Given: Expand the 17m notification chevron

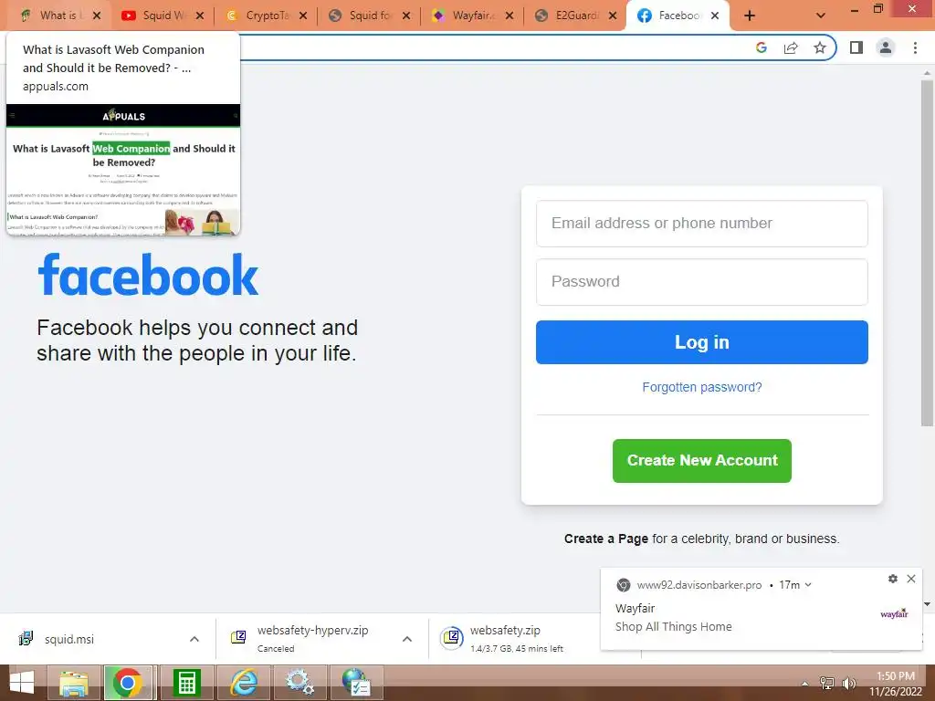Looking at the screenshot, I should (x=808, y=585).
